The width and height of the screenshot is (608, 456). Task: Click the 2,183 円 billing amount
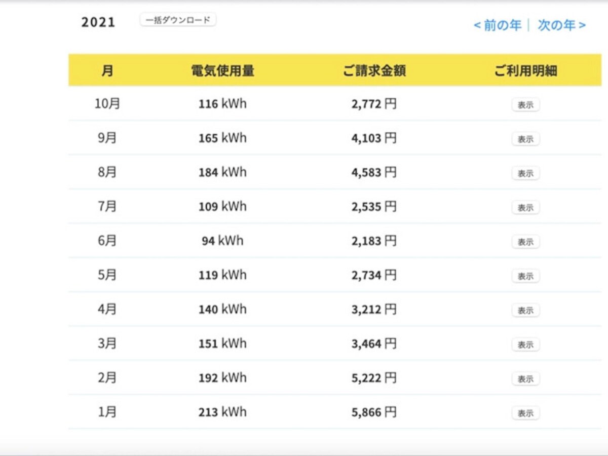(x=374, y=241)
